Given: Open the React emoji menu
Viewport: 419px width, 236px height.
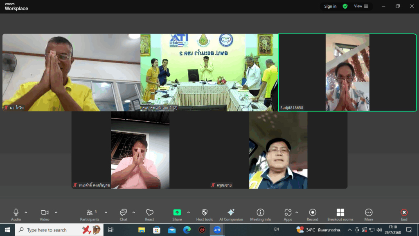Looking at the screenshot, I should tap(149, 214).
